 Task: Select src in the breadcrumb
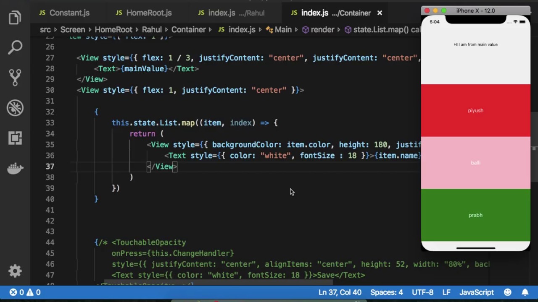click(x=45, y=30)
